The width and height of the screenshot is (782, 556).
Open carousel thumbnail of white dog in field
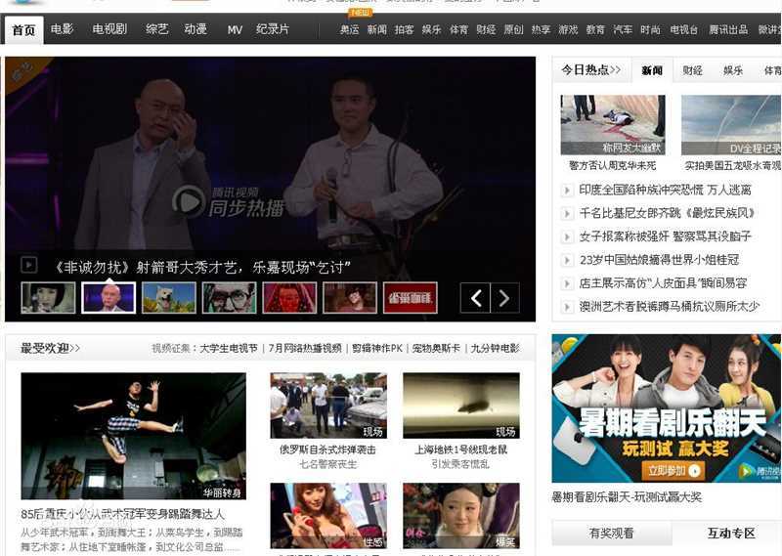click(x=169, y=298)
